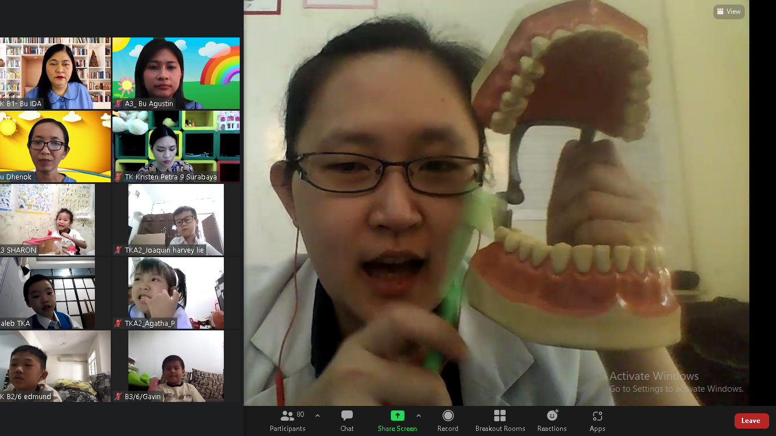Click muted mic icon beside TKA2_Joaquin
The width and height of the screenshot is (776, 436).
coord(119,250)
